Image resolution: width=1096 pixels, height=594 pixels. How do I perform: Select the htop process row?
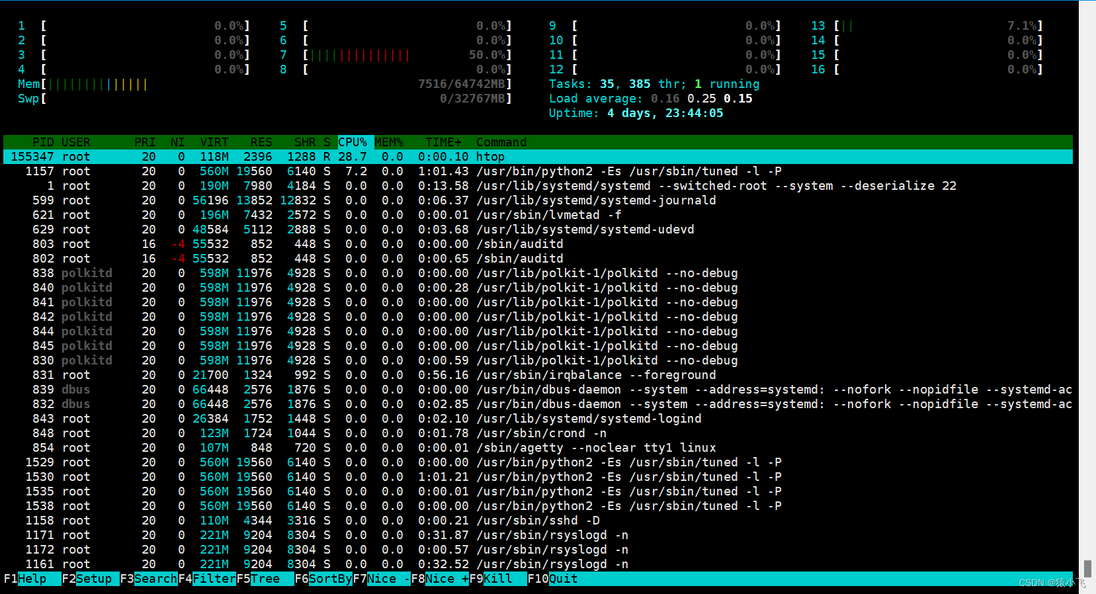tap(538, 157)
